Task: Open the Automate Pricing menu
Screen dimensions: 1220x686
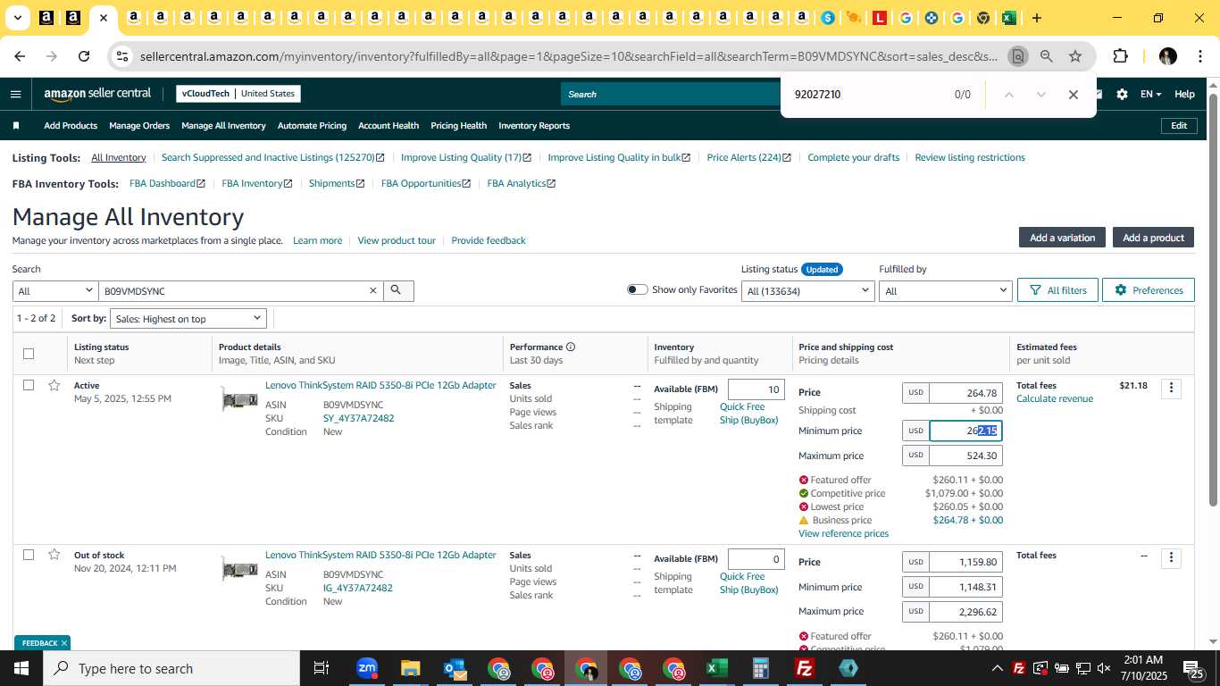Action: click(312, 126)
